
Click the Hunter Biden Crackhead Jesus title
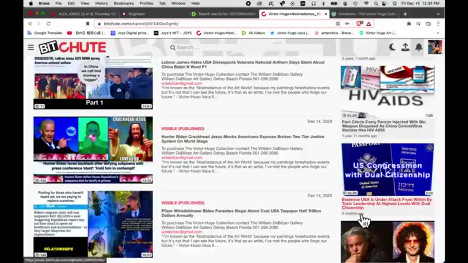pos(243,139)
